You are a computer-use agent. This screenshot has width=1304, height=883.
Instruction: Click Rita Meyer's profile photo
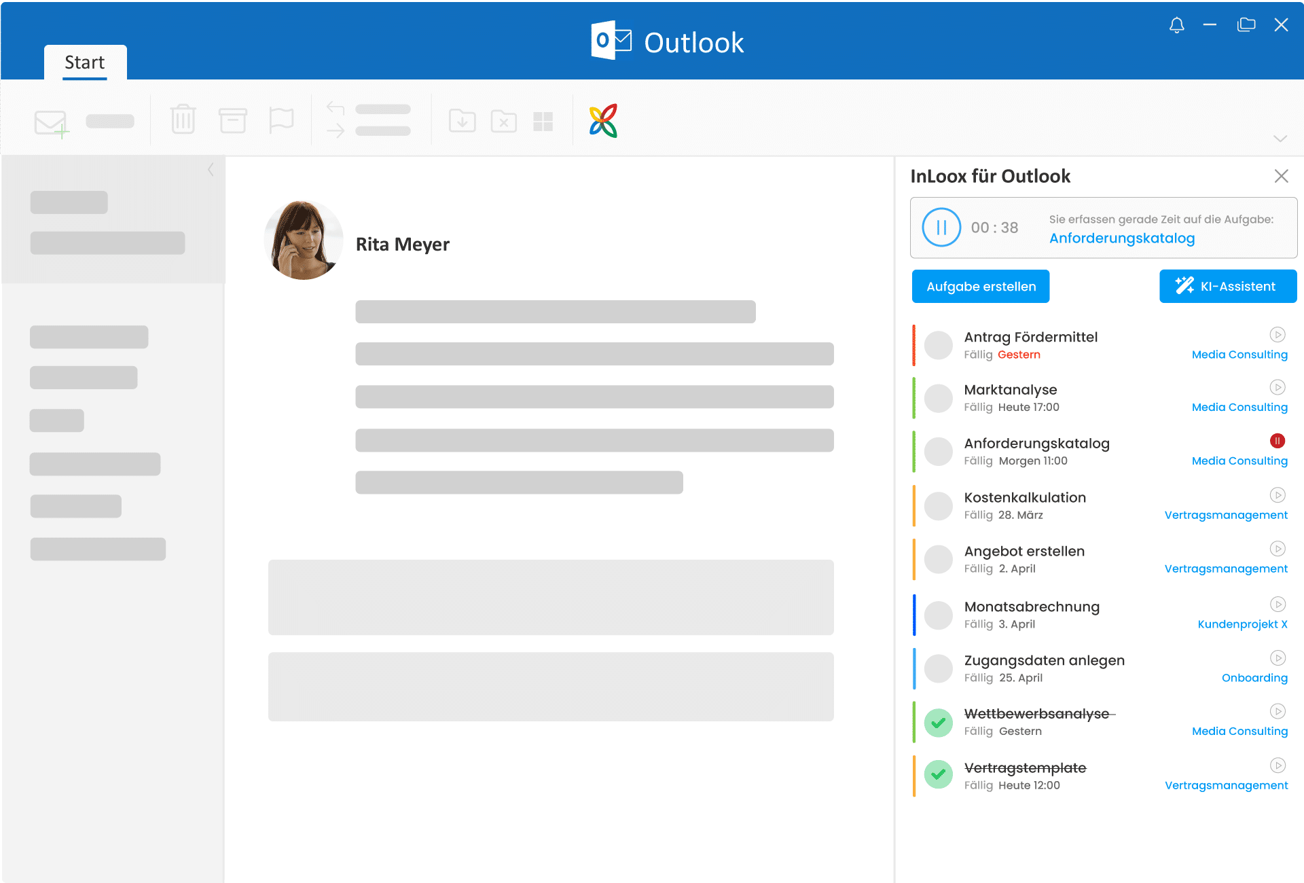coord(304,240)
